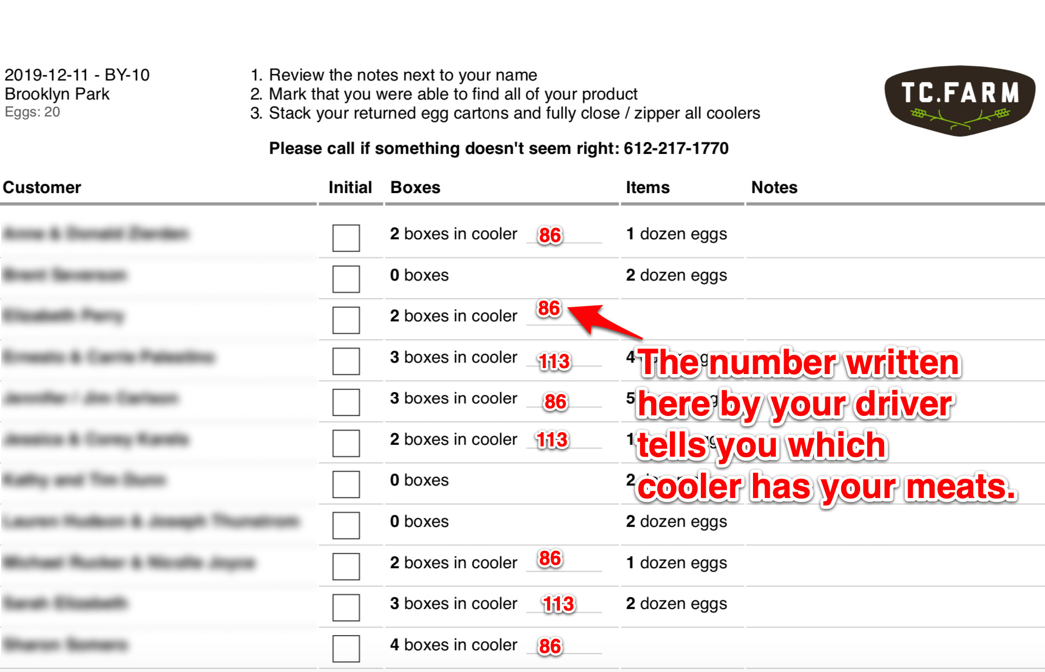Click the '2019-12-11 - BY-10' route title
This screenshot has width=1045, height=672.
77,75
